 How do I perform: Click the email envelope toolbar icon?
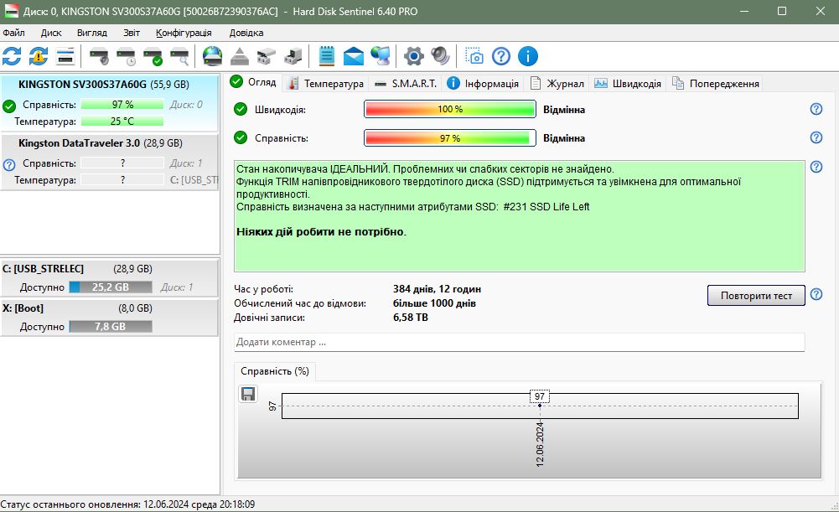[x=353, y=56]
